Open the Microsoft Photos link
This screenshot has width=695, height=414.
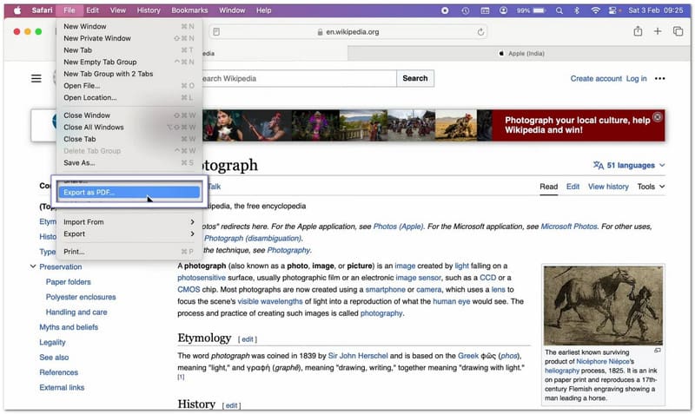pyautogui.click(x=569, y=227)
